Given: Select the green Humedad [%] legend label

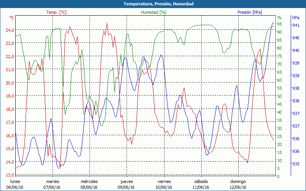Looking at the screenshot, I should tap(153, 12).
